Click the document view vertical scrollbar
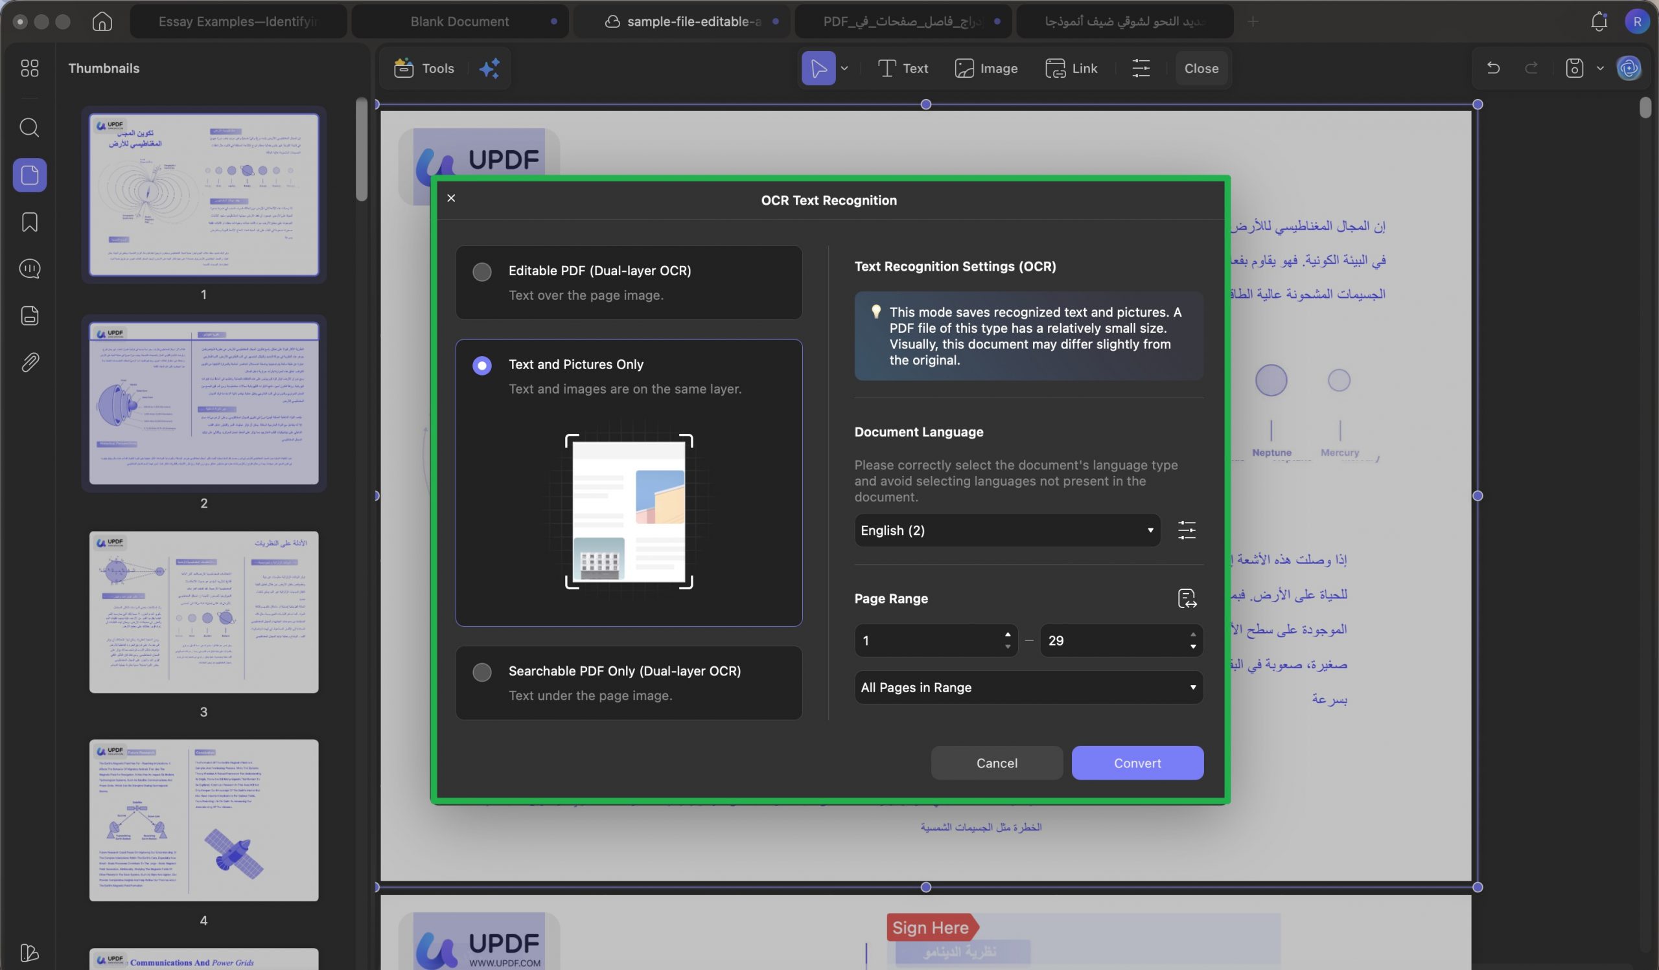 click(1645, 107)
